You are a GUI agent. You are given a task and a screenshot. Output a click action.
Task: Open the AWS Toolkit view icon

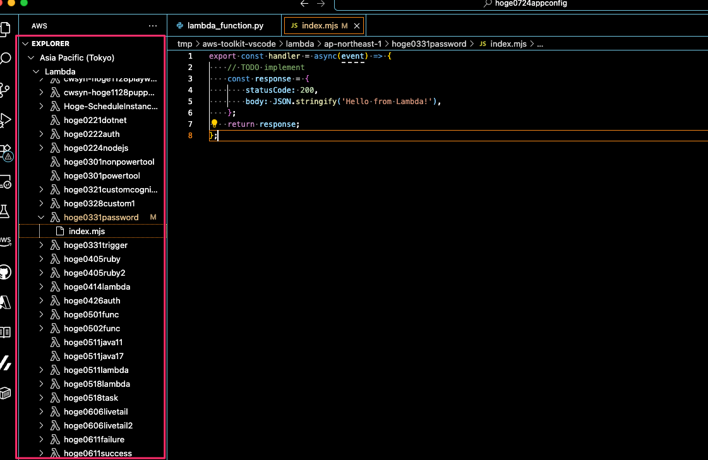click(6, 241)
